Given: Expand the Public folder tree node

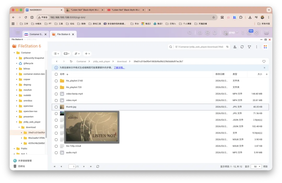Looking at the screenshot, I should click(14, 149).
